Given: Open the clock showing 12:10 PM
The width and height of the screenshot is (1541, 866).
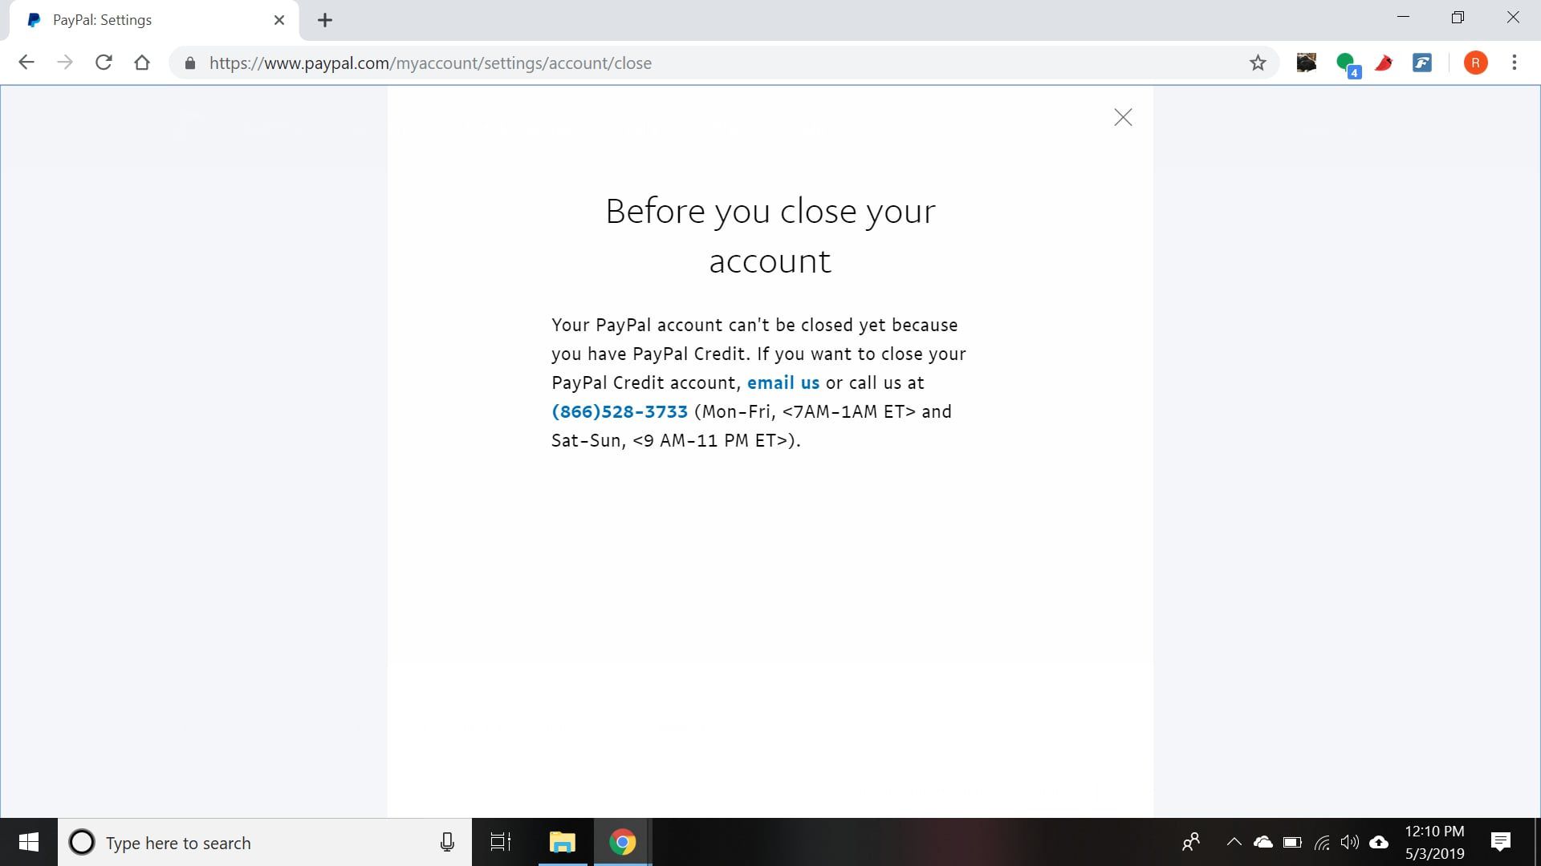Looking at the screenshot, I should [x=1435, y=842].
